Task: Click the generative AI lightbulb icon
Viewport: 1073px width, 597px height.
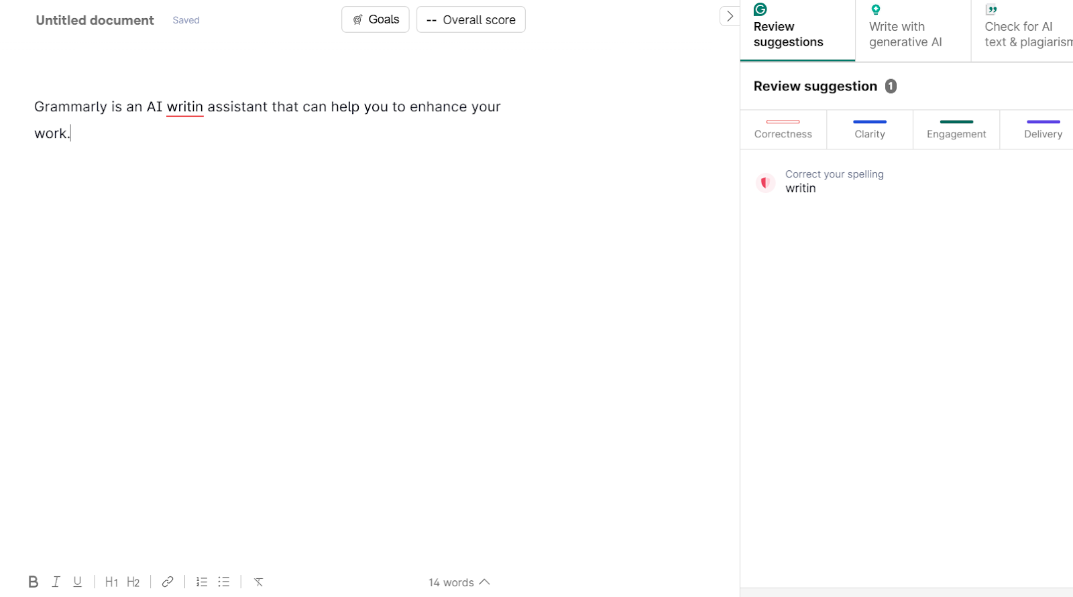Action: (x=875, y=9)
